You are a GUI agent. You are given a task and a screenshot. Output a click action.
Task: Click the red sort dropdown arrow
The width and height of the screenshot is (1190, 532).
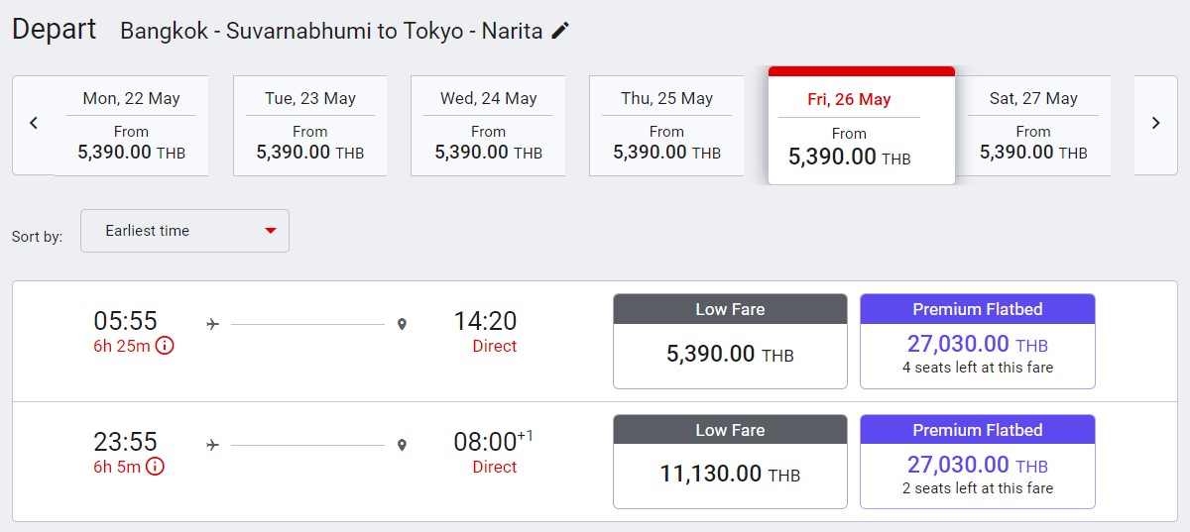(270, 231)
